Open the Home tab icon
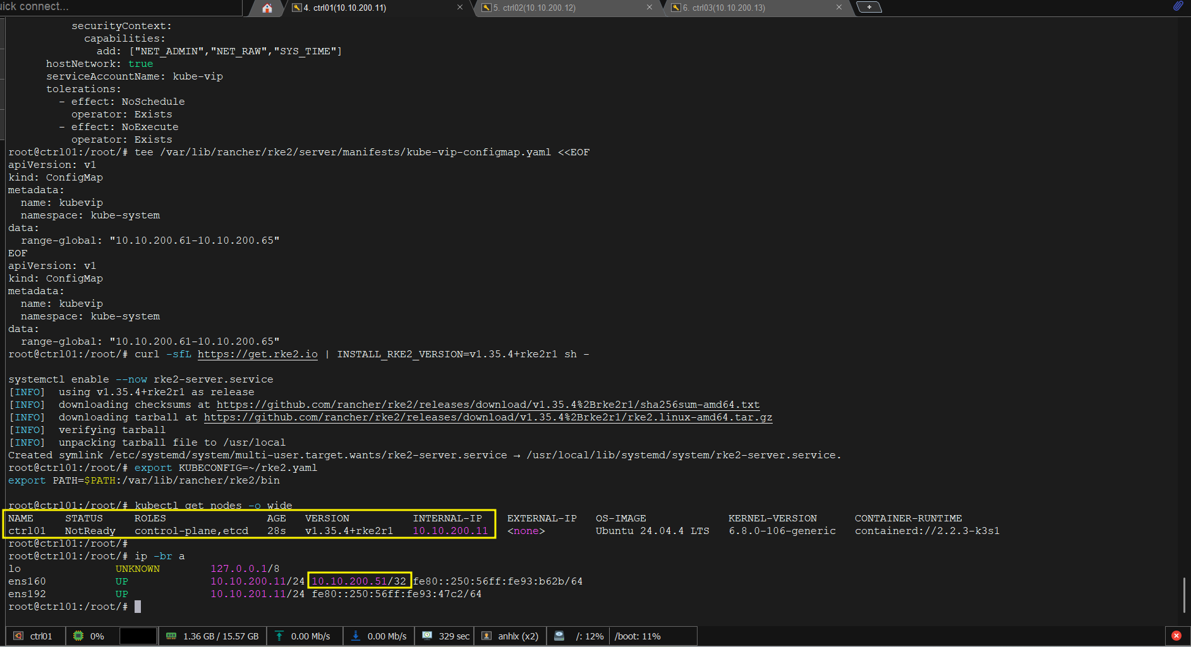Screen dimensions: 1191x647 267,8
